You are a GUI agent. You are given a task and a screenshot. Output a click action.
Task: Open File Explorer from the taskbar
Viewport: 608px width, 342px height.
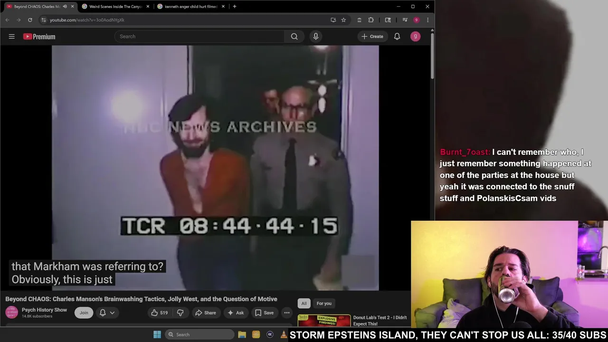pyautogui.click(x=242, y=334)
